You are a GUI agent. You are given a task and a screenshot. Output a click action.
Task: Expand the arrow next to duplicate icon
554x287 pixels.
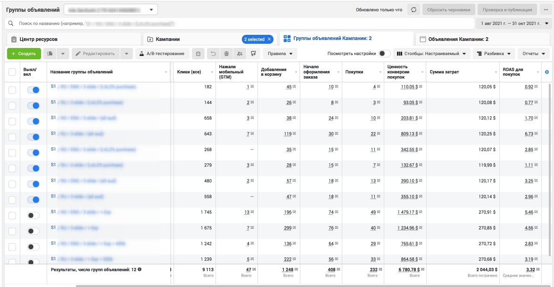click(x=63, y=54)
